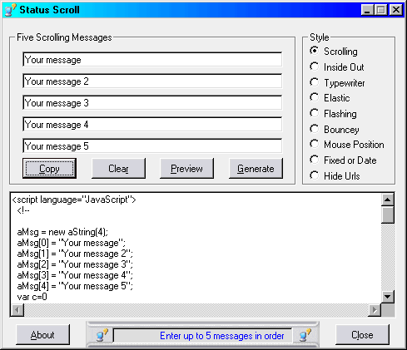This screenshot has height=350, width=407.
Task: Choose the Inside Out style option
Action: tap(315, 67)
